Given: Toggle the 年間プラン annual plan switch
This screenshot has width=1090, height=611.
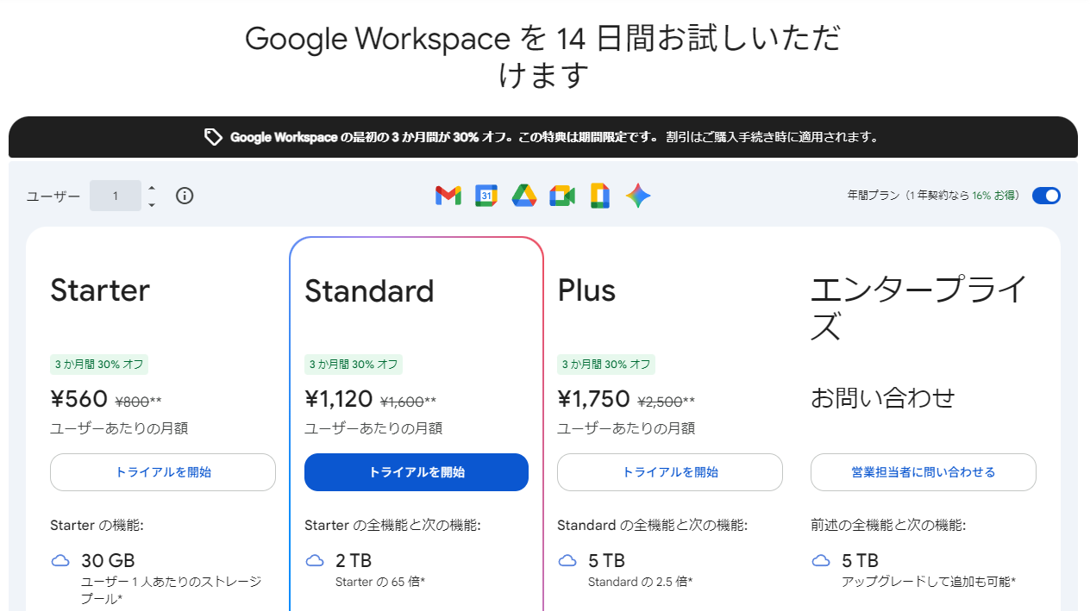Looking at the screenshot, I should pos(1046,196).
